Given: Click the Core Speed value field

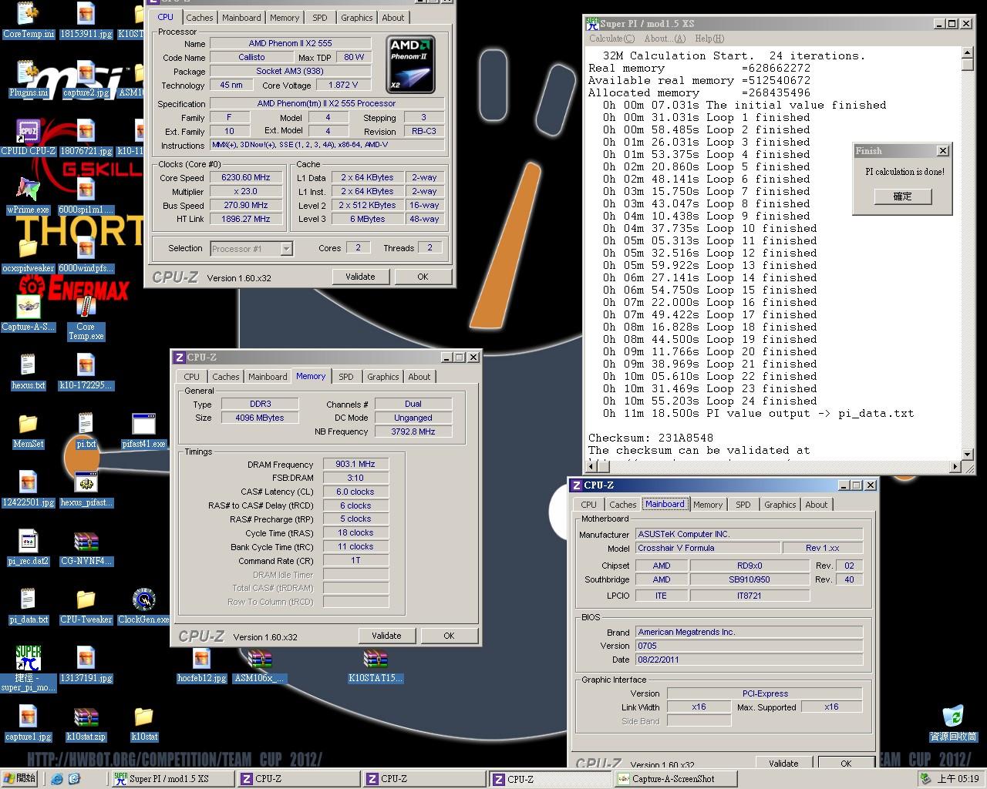Looking at the screenshot, I should (245, 177).
